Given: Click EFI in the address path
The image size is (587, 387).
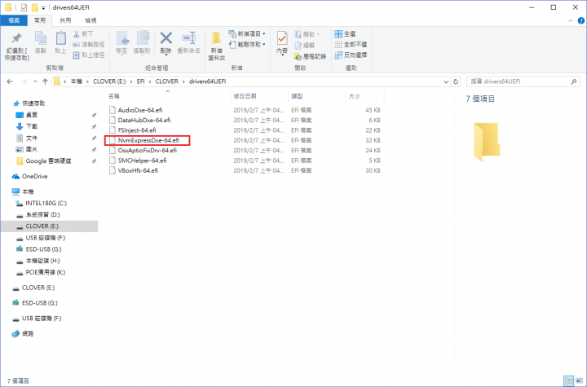Looking at the screenshot, I should pos(141,81).
